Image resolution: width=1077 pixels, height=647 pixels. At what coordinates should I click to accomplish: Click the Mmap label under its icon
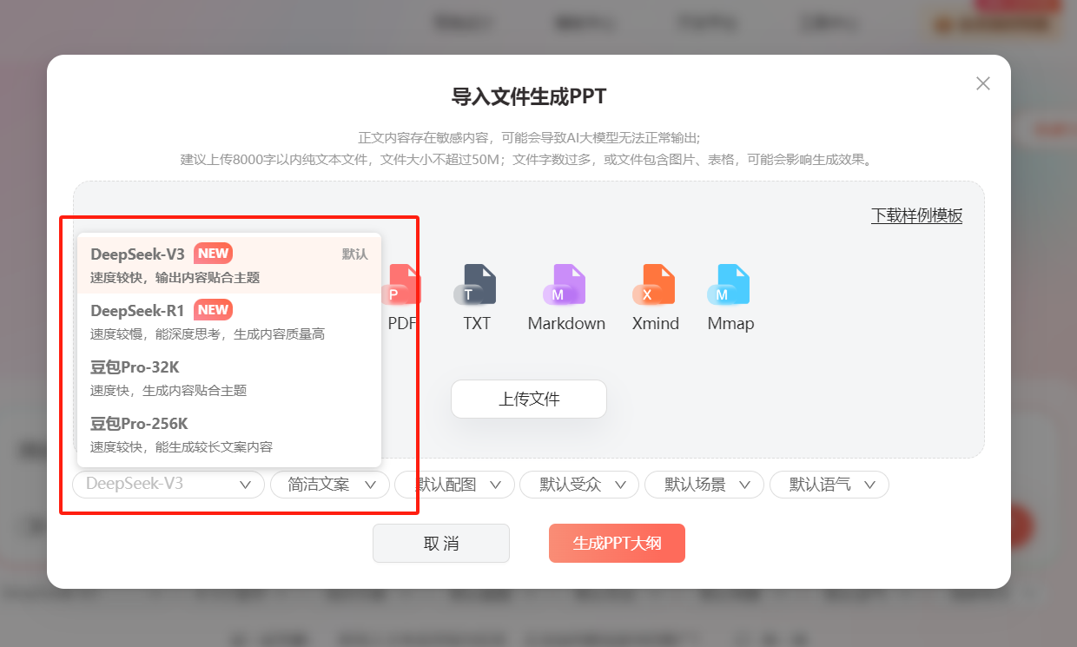[x=730, y=323]
